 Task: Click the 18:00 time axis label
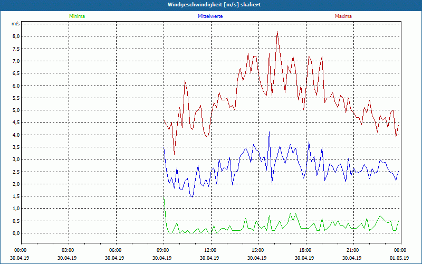click(x=305, y=250)
